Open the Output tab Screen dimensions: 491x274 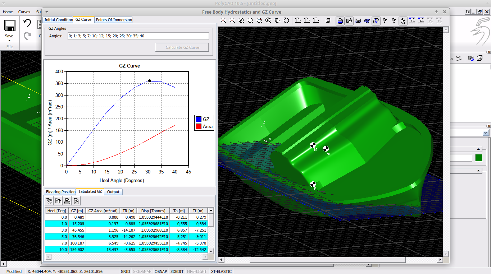coord(113,192)
